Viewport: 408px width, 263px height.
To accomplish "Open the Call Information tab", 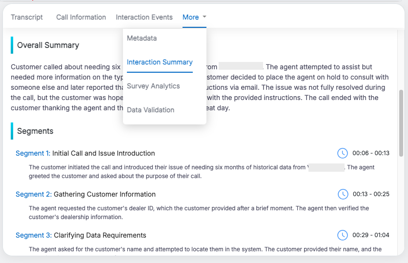I will pos(81,17).
